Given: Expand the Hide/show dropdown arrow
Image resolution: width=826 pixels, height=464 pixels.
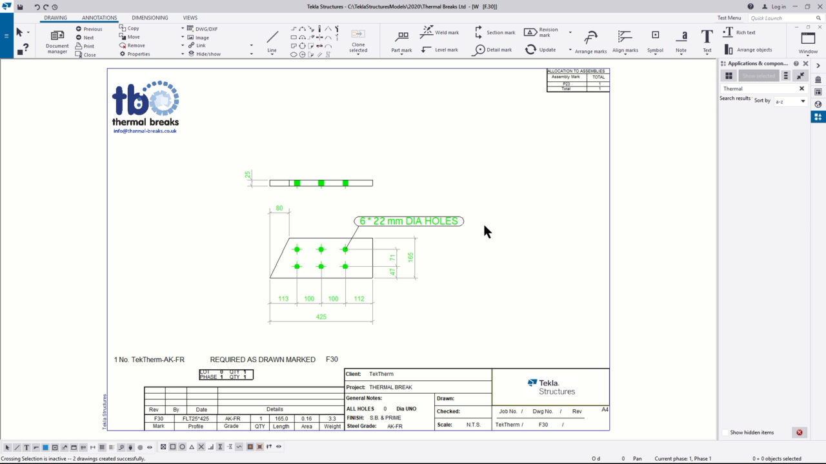Looking at the screenshot, I should (x=251, y=53).
